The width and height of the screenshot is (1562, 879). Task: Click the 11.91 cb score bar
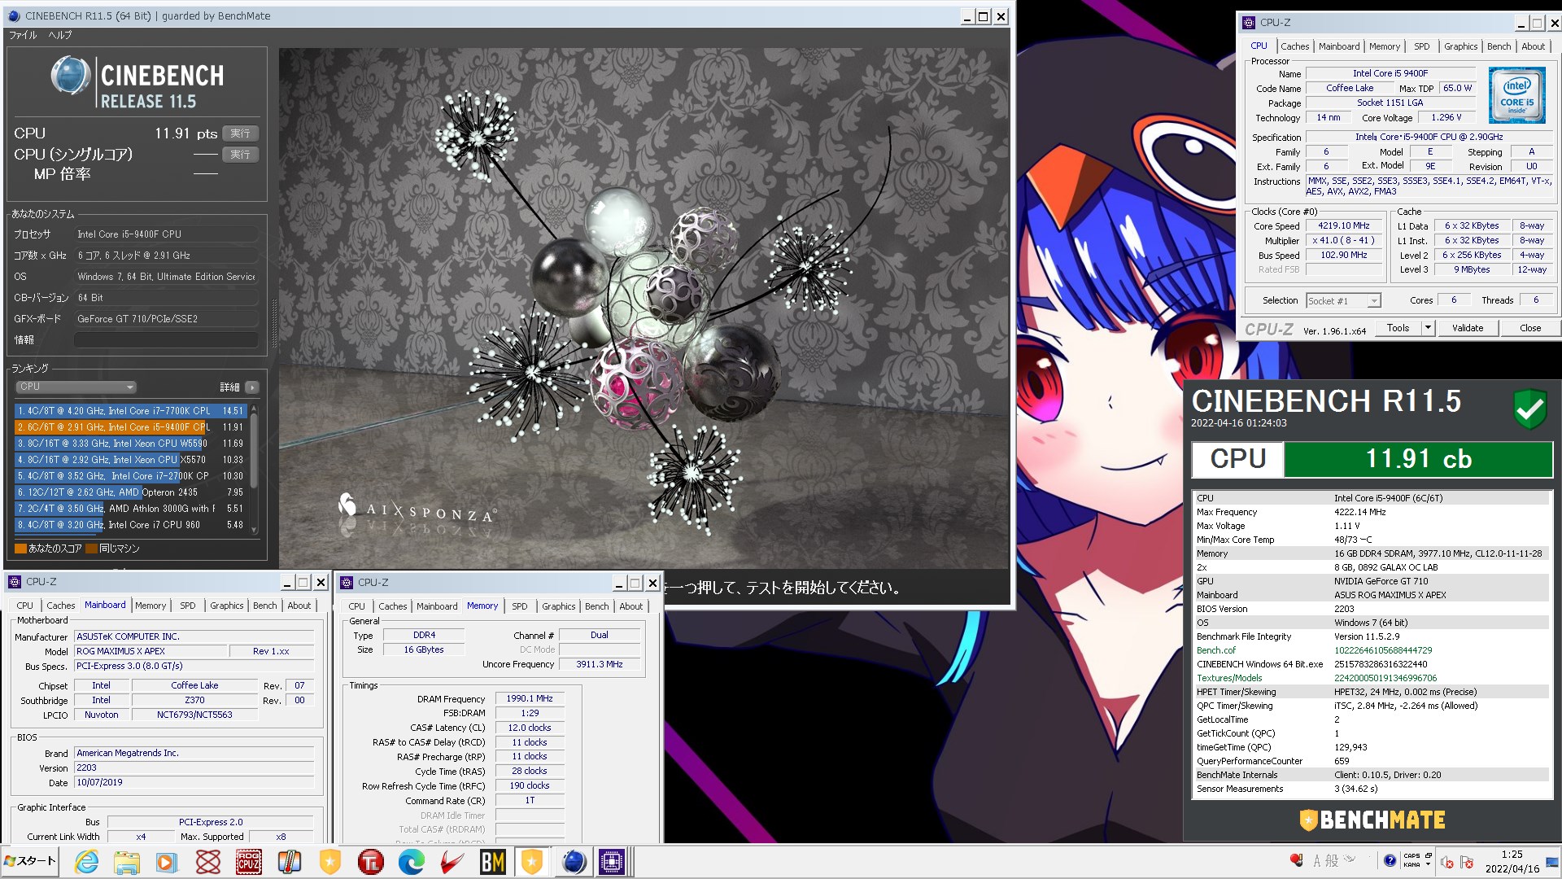tap(1418, 459)
